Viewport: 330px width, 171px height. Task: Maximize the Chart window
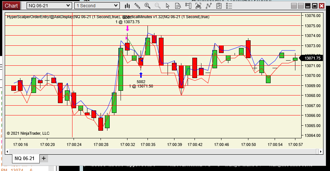(x=315, y=6)
